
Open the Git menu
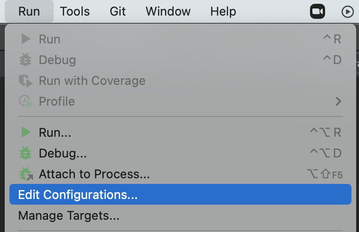[x=118, y=11]
